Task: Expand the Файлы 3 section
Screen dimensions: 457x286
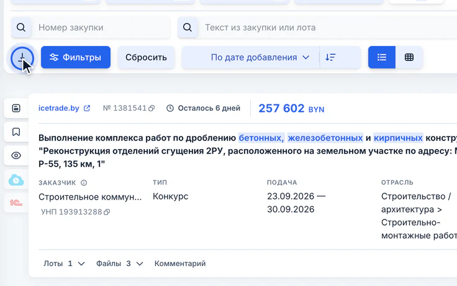Action: [120, 264]
